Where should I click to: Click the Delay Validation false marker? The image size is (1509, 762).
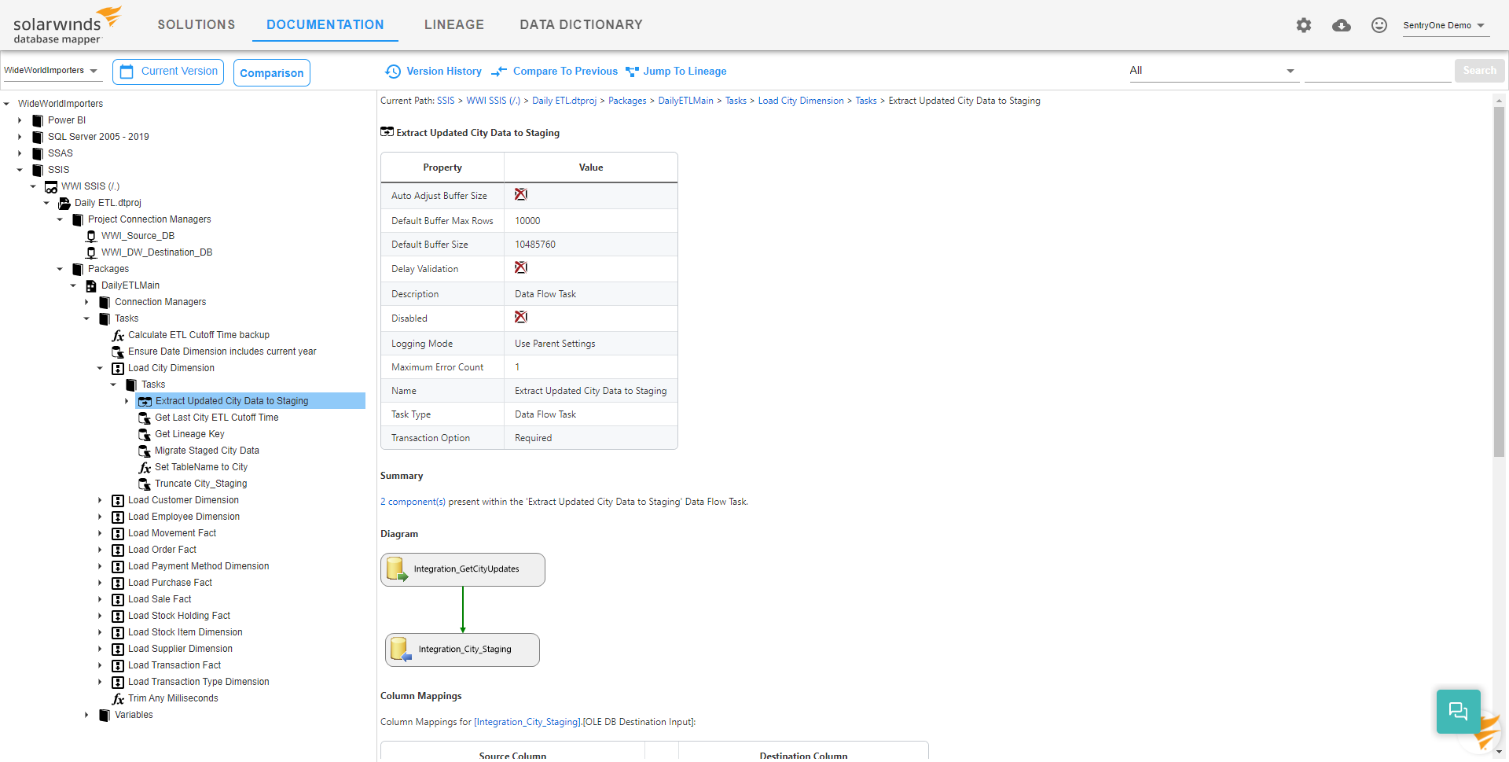coord(521,267)
